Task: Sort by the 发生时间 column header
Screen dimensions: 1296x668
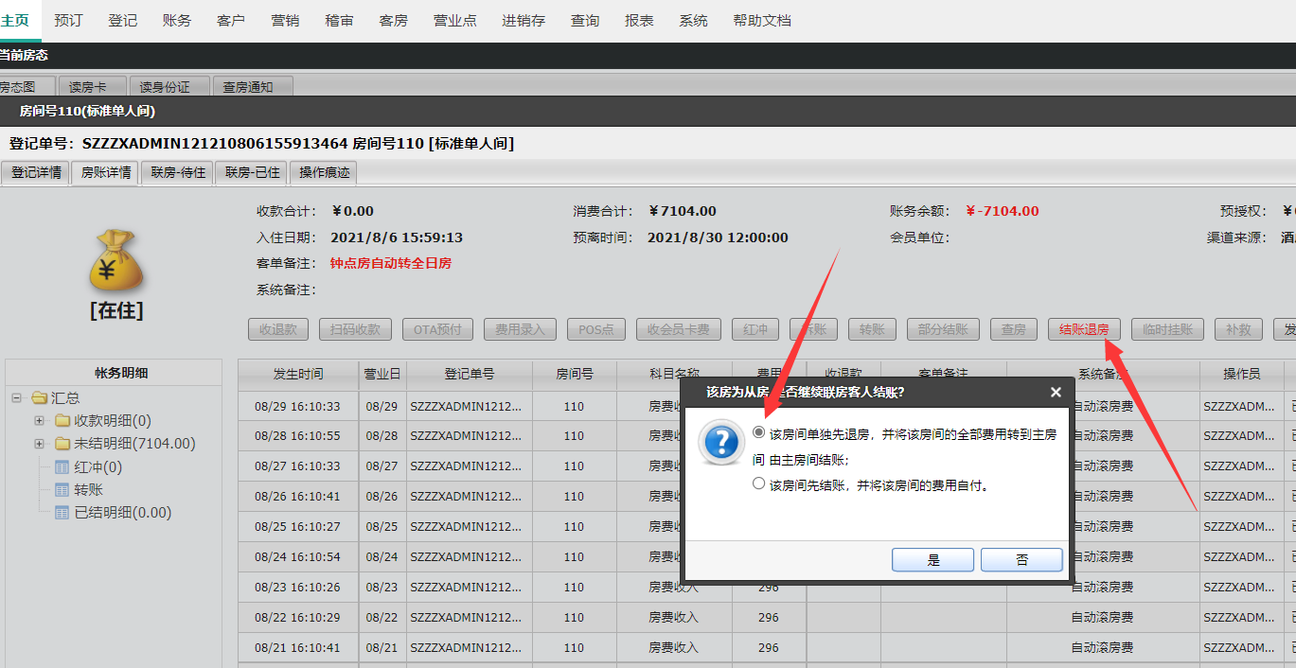Action: [x=298, y=375]
